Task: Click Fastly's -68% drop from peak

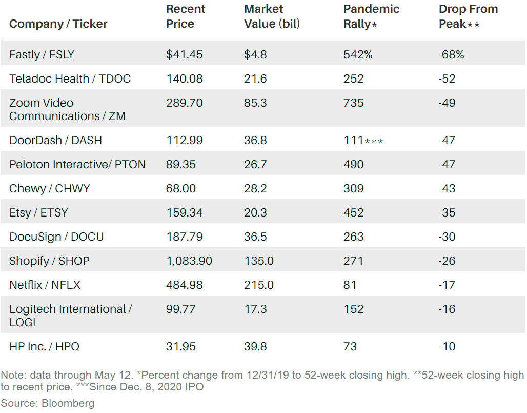Action: (x=451, y=55)
